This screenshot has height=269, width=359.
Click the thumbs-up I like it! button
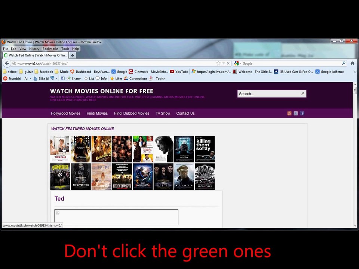(x=41, y=78)
